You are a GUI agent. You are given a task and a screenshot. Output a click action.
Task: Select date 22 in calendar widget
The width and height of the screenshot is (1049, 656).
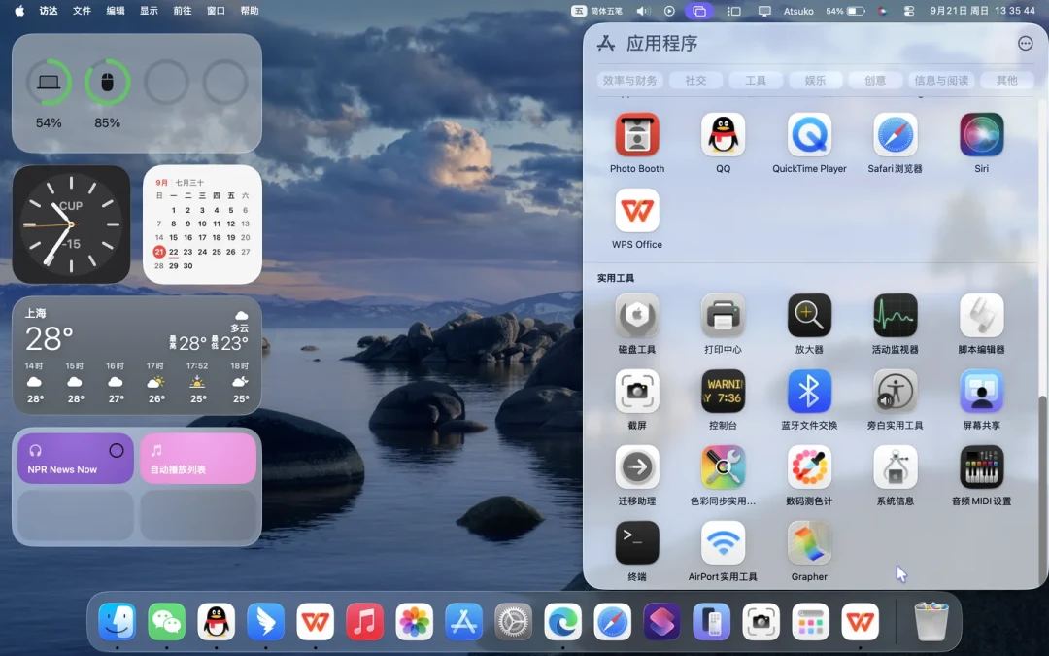click(x=173, y=252)
